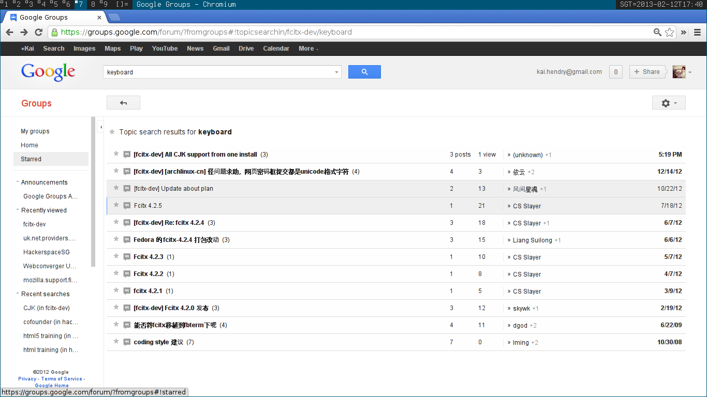Click the blue search magnifier button
The height and width of the screenshot is (397, 707).
pyautogui.click(x=364, y=72)
